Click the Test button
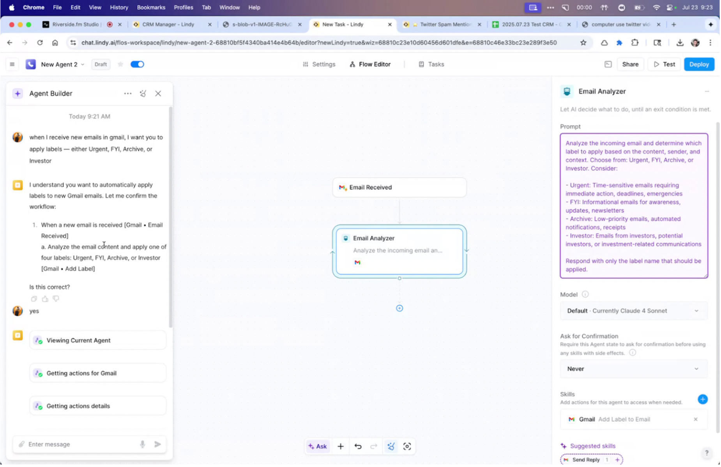This screenshot has width=721, height=467. tap(664, 64)
